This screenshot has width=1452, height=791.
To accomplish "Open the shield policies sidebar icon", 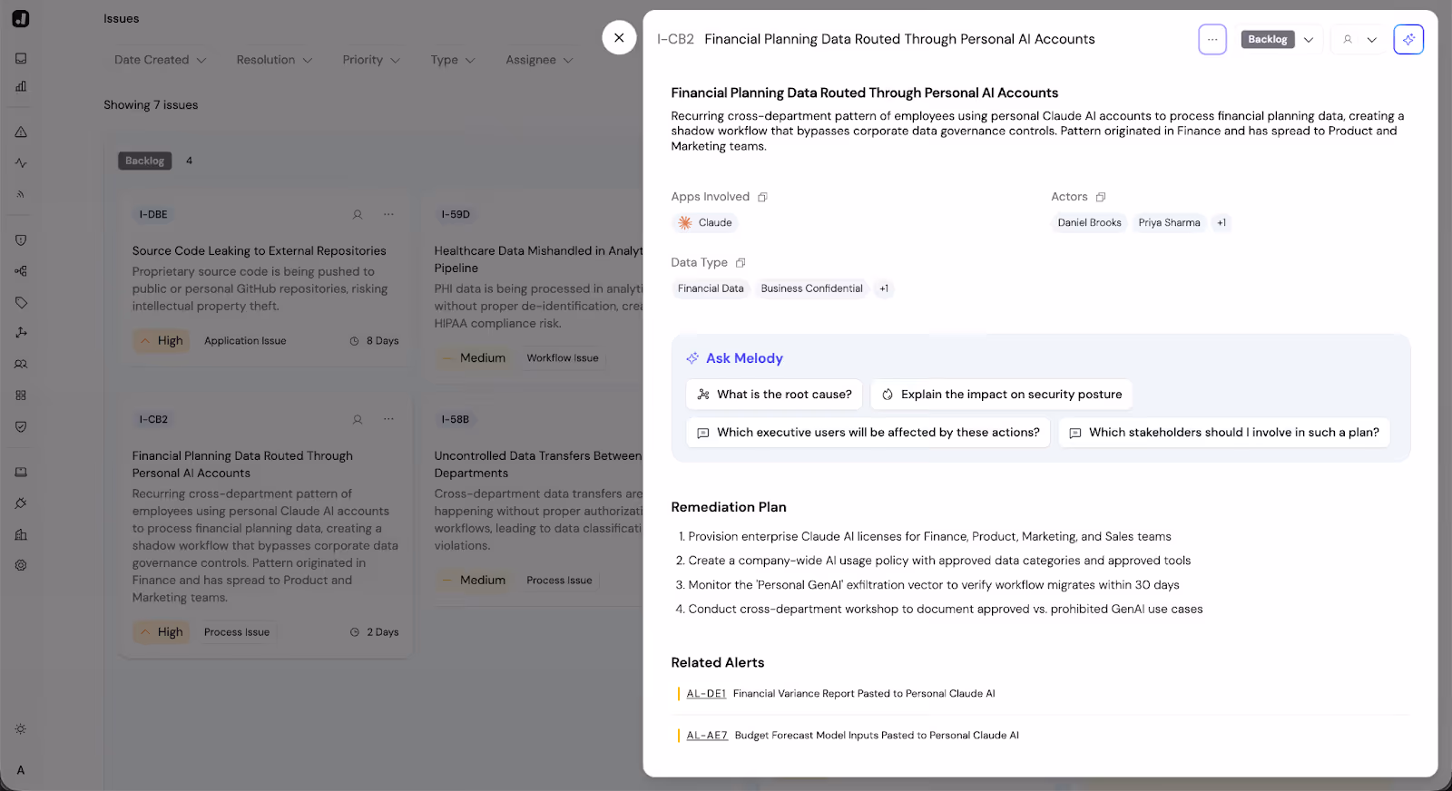I will coord(21,240).
